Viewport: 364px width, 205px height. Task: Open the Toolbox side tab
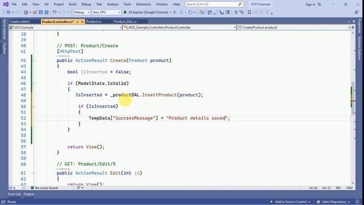4,48
